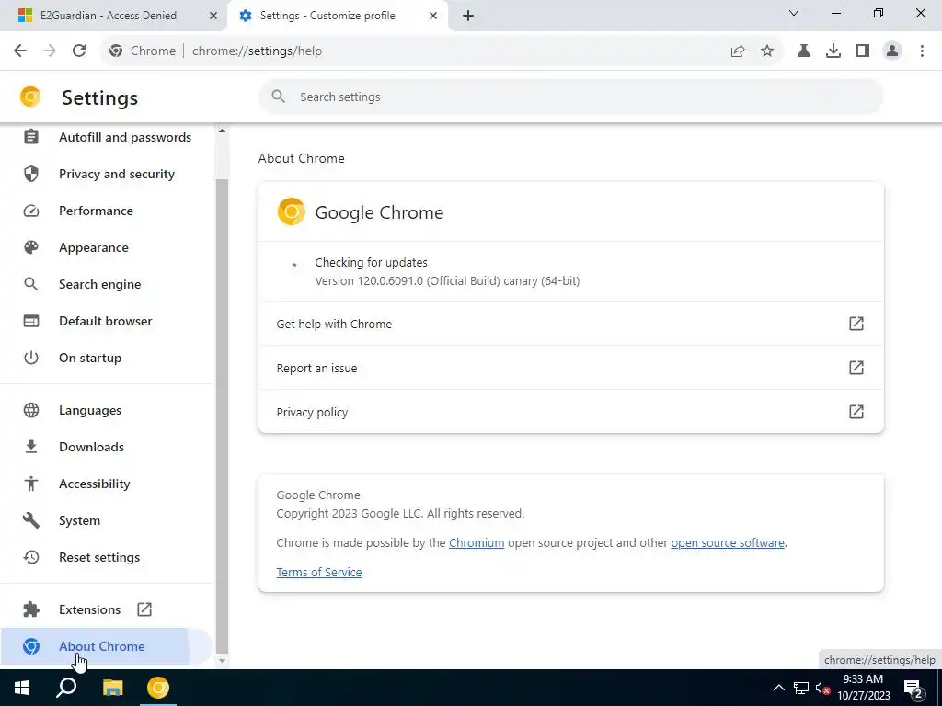Open File Explorer from the taskbar
The image size is (942, 706).
tap(112, 688)
